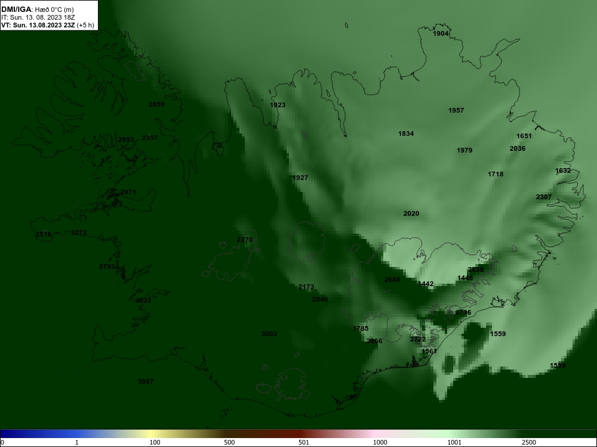The image size is (597, 447).
Task: Click the header text "DMI/IGA: Hæð 0°C (m)"
Action: [x=37, y=10]
